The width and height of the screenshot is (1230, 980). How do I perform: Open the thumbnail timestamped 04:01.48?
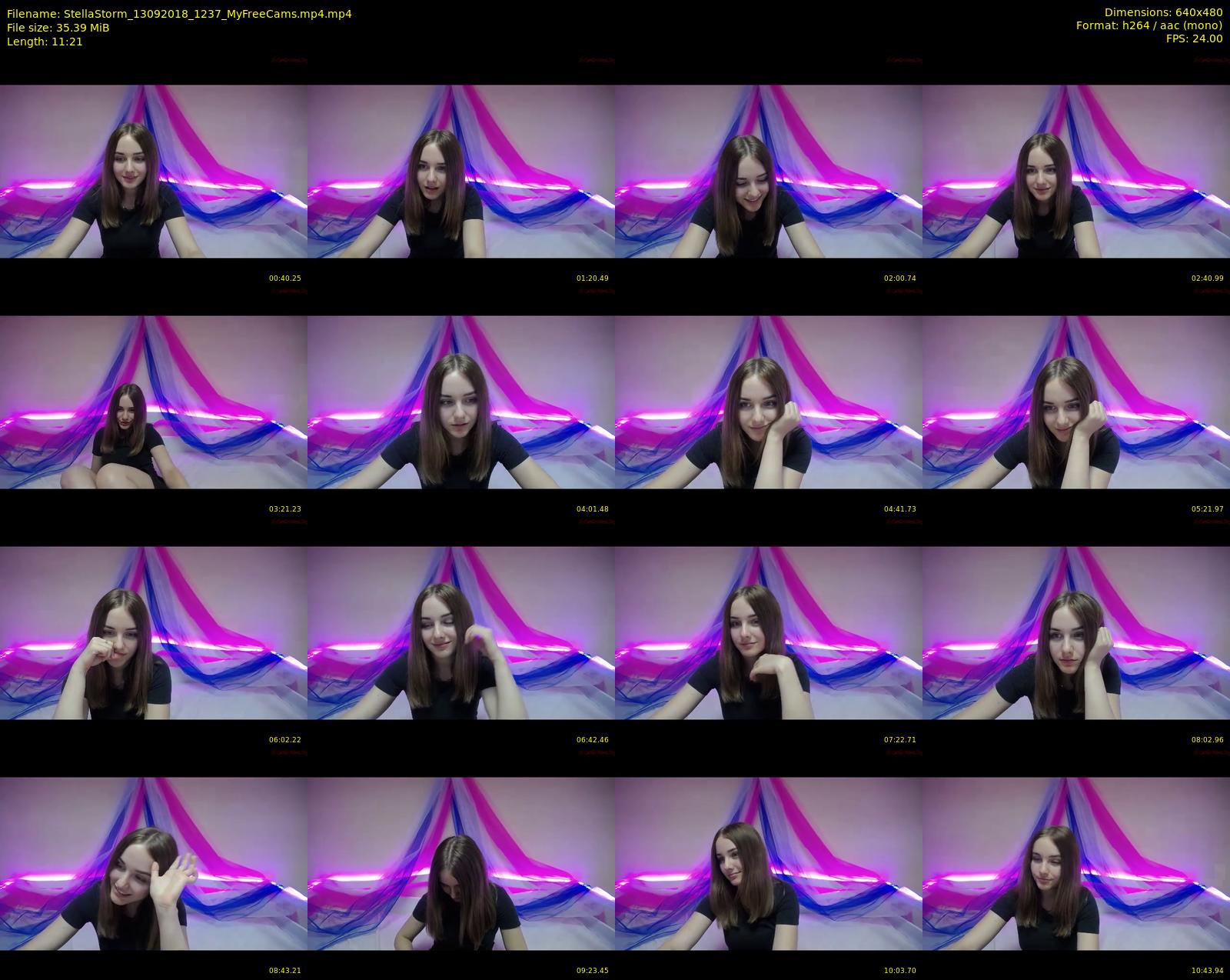click(461, 402)
